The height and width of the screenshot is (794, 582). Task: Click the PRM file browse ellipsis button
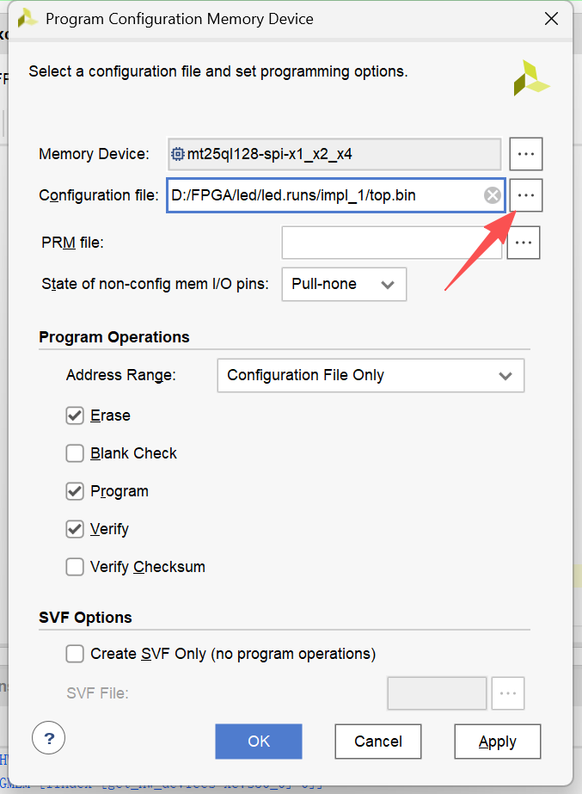tap(524, 243)
